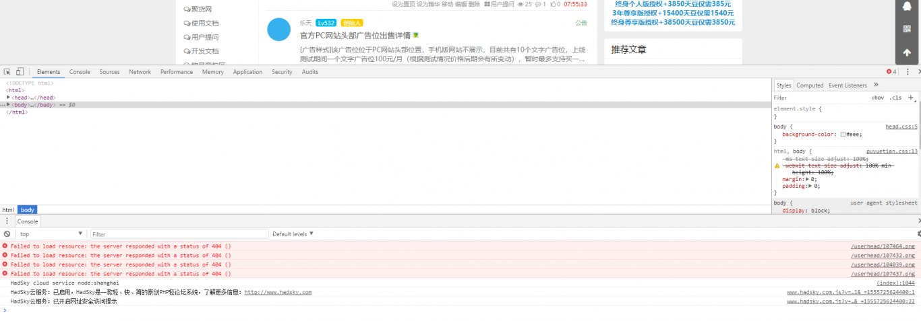The width and height of the screenshot is (921, 321).
Task: Open the Default levels dropdown
Action: point(293,234)
